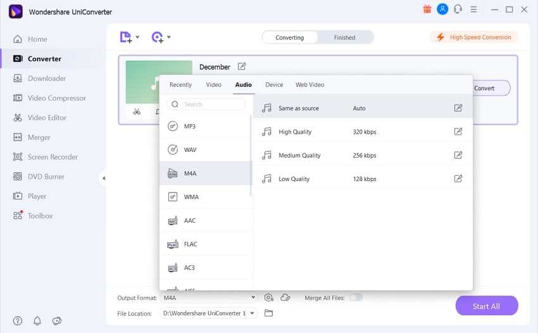Edit the Same as source preset
538x333 pixels.
458,108
